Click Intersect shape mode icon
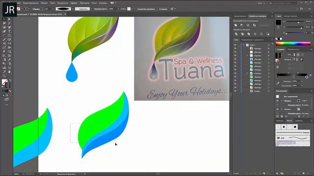Screen dimensions: 314x176 click(x=248, y=25)
